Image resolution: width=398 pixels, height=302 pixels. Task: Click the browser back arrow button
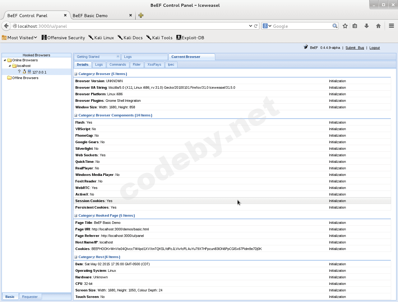click(x=6, y=26)
